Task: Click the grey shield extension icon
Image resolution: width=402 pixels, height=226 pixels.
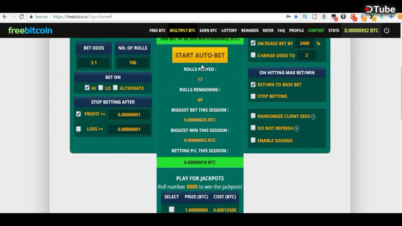Action: pyautogui.click(x=324, y=17)
